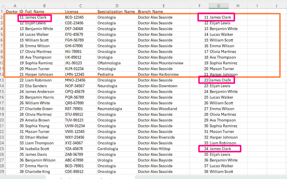Screen dimensions: 287x179
Task: Click the Reumatologia specialization cell
Action: tap(110, 109)
